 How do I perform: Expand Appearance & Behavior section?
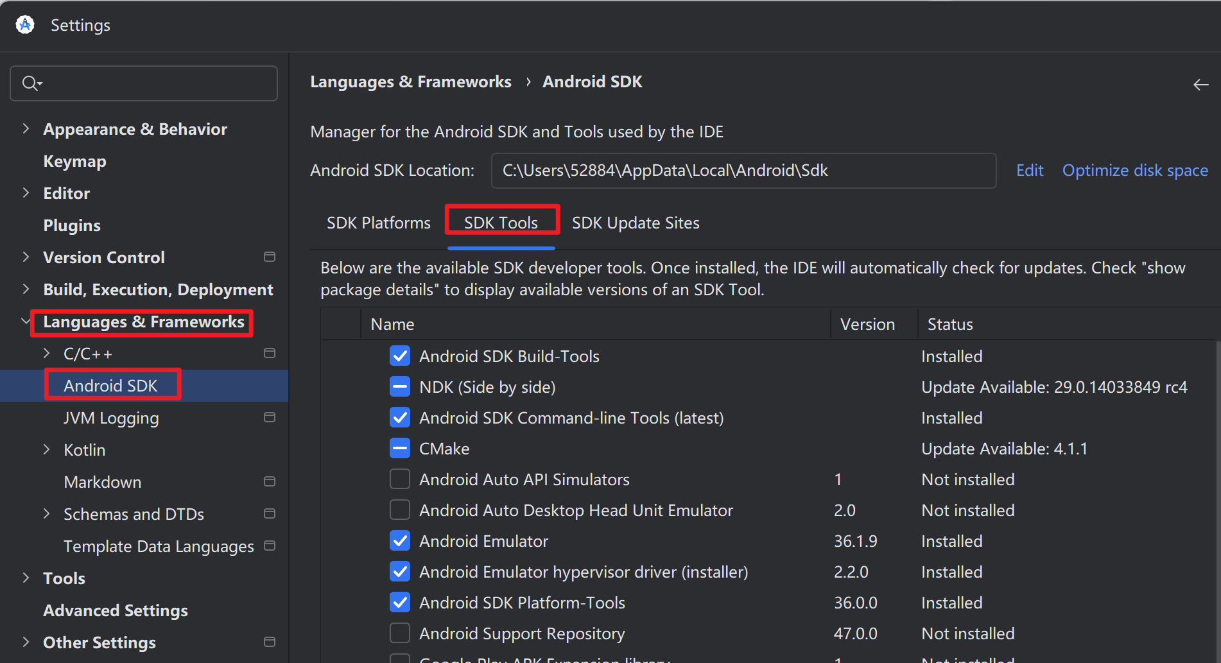tap(26, 129)
